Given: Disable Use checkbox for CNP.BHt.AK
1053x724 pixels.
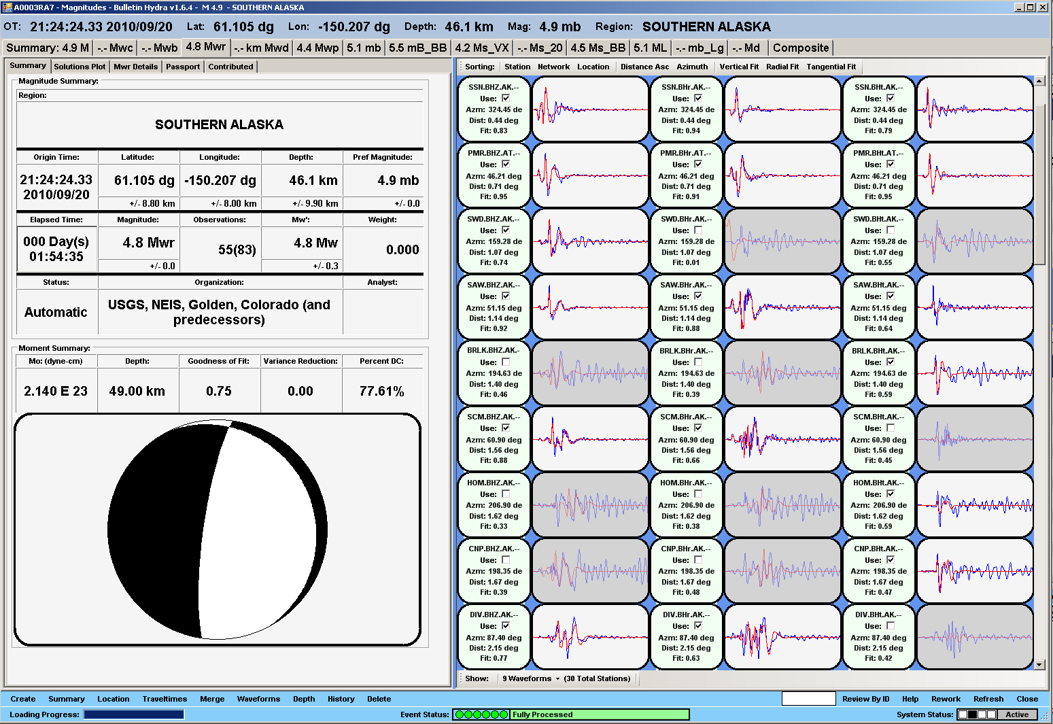Looking at the screenshot, I should pos(891,559).
